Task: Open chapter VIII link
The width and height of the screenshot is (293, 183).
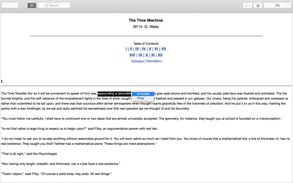Action: pos(132,55)
